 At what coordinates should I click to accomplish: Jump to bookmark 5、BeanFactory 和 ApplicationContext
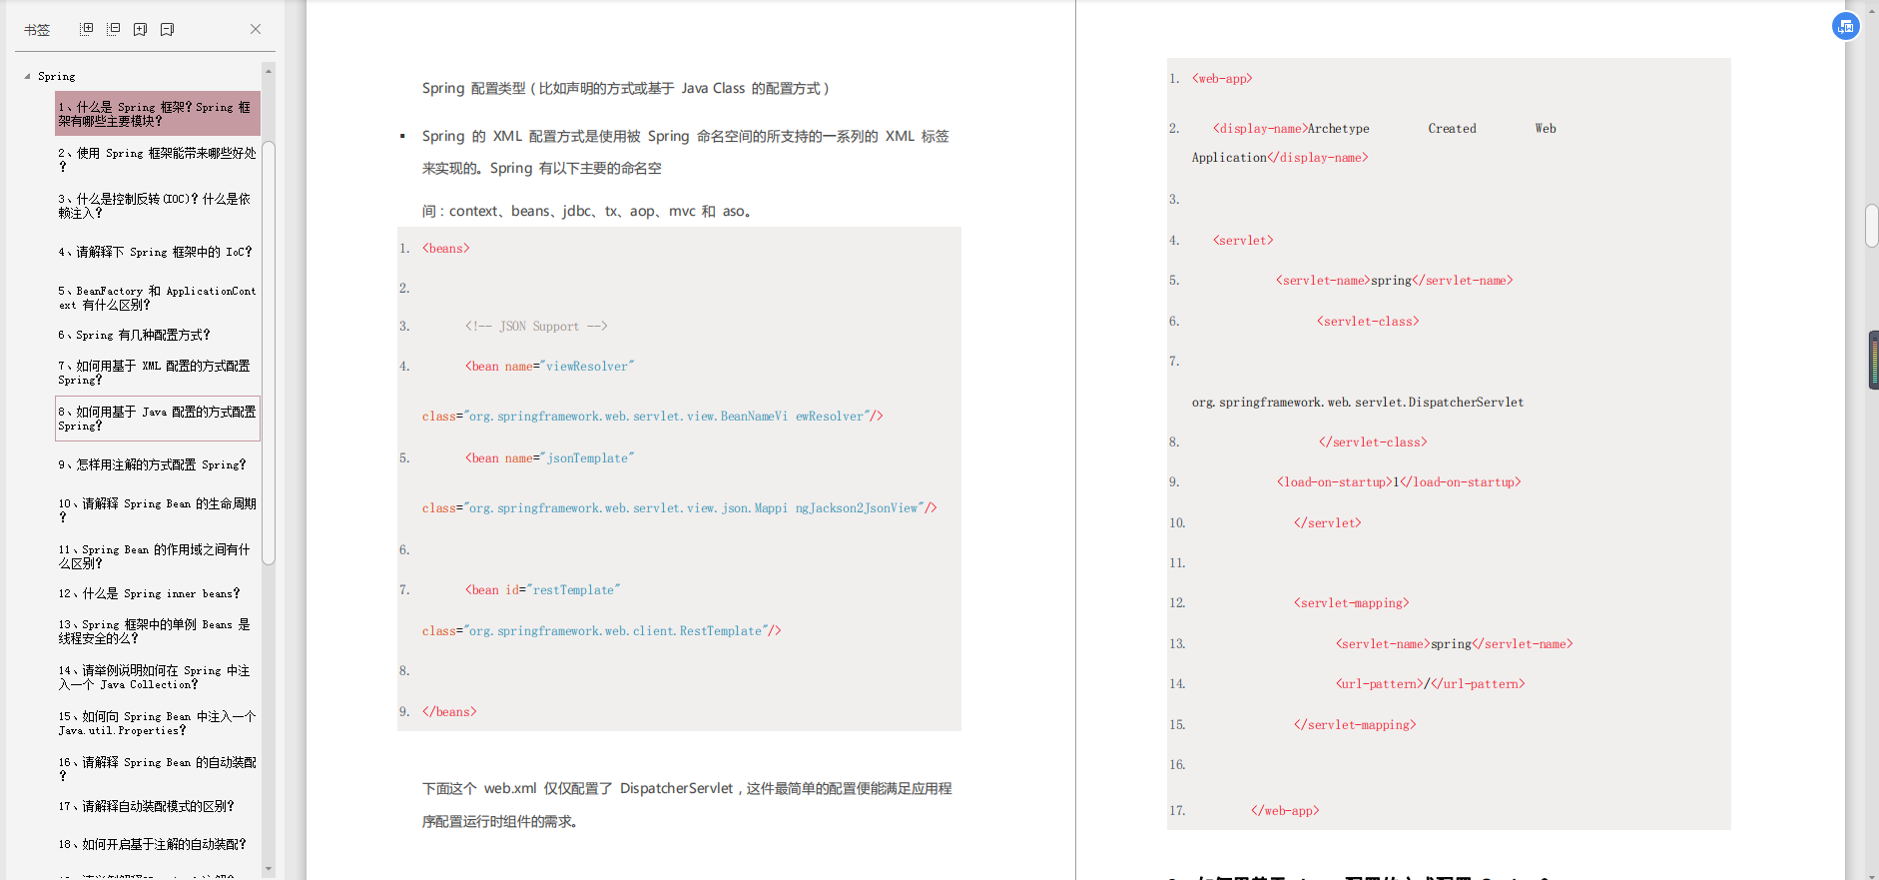point(158,298)
